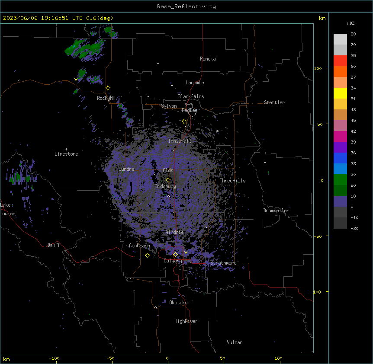373x364 pixels.
Task: Click the -50 tick label on right axis
Action: [x=318, y=236]
